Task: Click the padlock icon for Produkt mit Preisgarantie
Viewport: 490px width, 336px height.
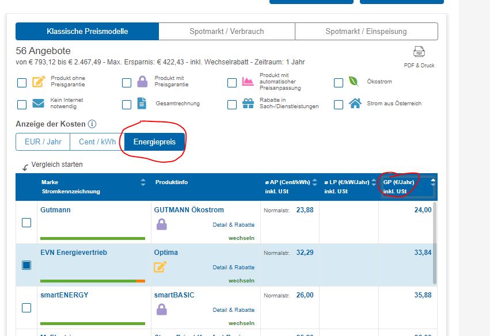Action: 142,82
